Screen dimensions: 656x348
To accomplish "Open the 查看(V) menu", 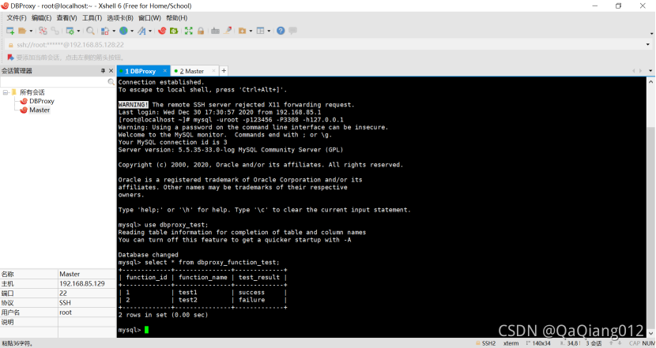I will pyautogui.click(x=66, y=18).
